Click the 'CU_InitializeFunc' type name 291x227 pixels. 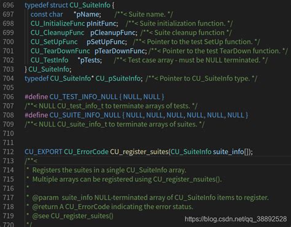click(58, 23)
